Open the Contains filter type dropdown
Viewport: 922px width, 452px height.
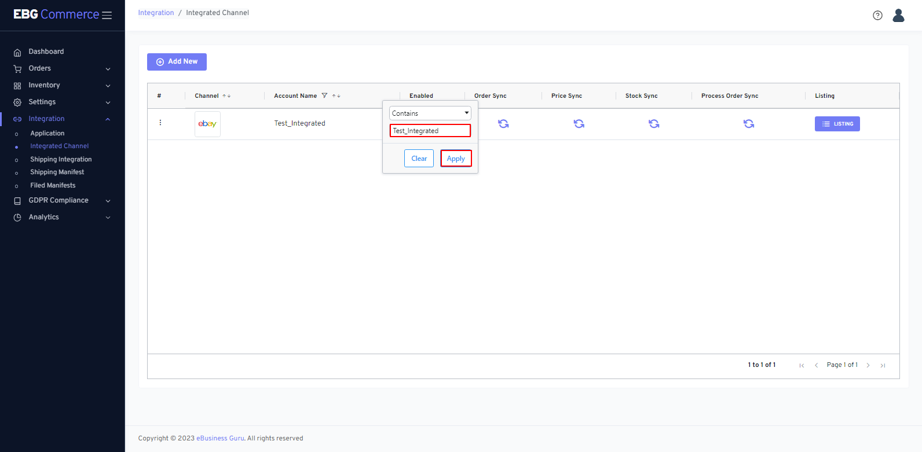click(x=430, y=113)
